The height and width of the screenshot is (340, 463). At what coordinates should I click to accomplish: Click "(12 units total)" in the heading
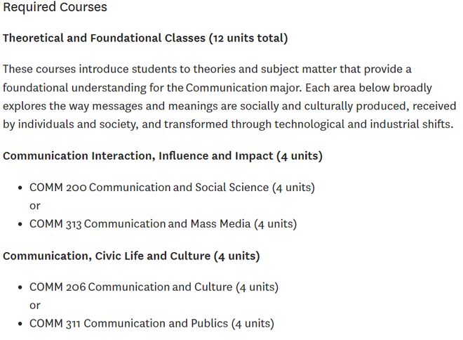coord(248,38)
